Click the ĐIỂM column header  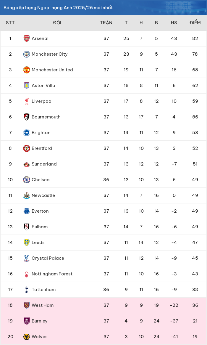coord(195,23)
